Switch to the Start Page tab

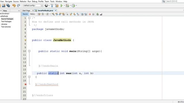[26, 11]
